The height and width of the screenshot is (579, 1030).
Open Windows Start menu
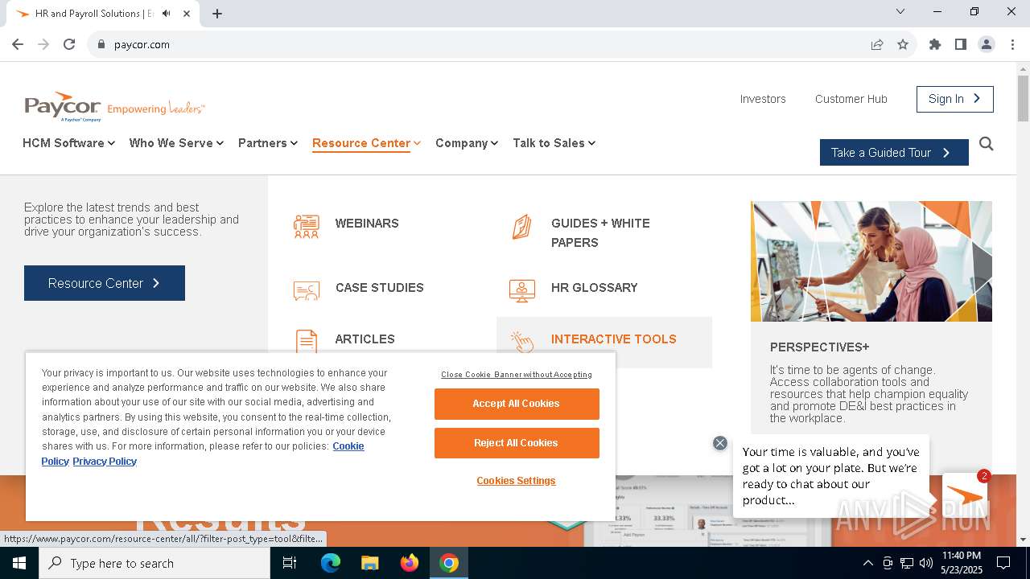click(x=19, y=563)
